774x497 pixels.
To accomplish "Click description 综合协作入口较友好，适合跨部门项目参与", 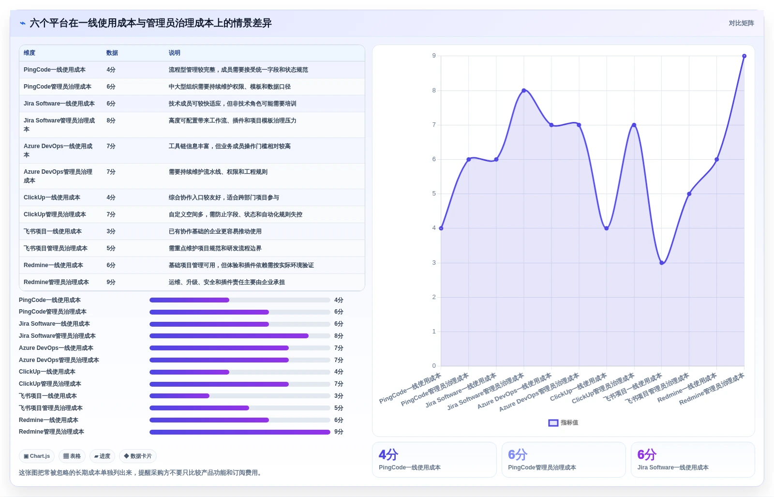I will [224, 197].
